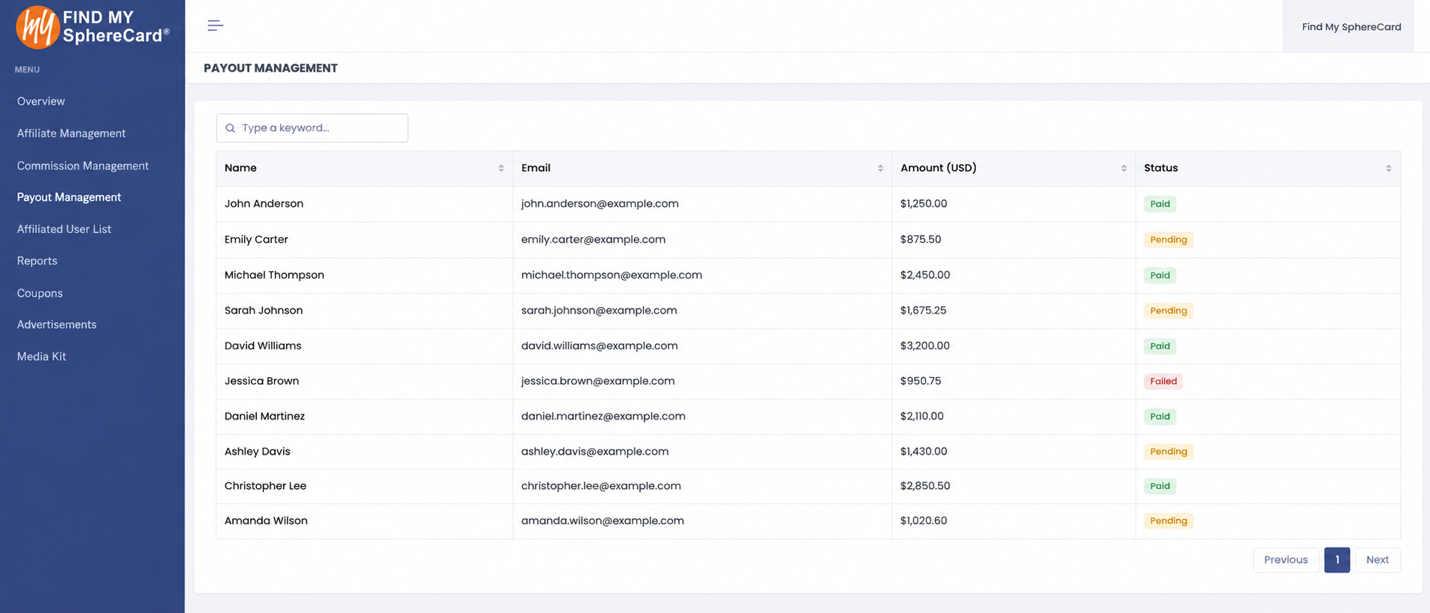Click Amanda Wilson's Pending status badge
The image size is (1430, 613).
1169,521
